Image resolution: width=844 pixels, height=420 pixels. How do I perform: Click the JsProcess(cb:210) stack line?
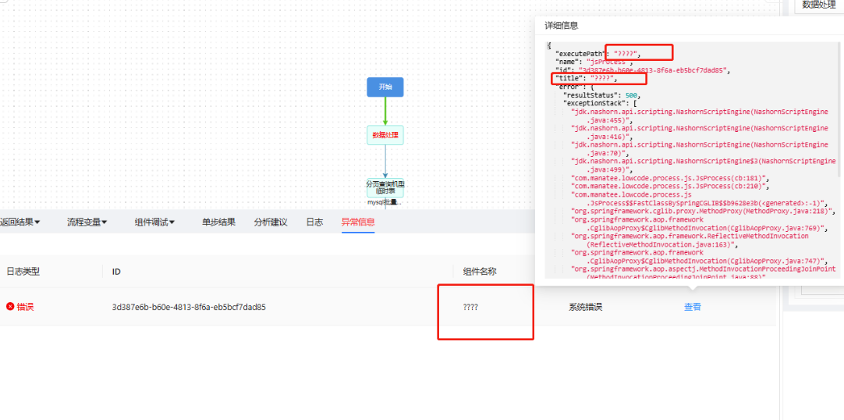pos(670,187)
